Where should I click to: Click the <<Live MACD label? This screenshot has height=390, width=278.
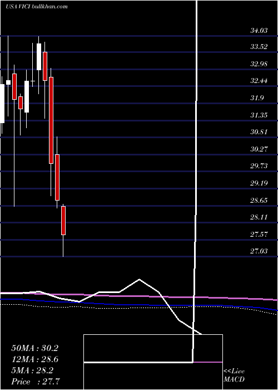point(234,376)
